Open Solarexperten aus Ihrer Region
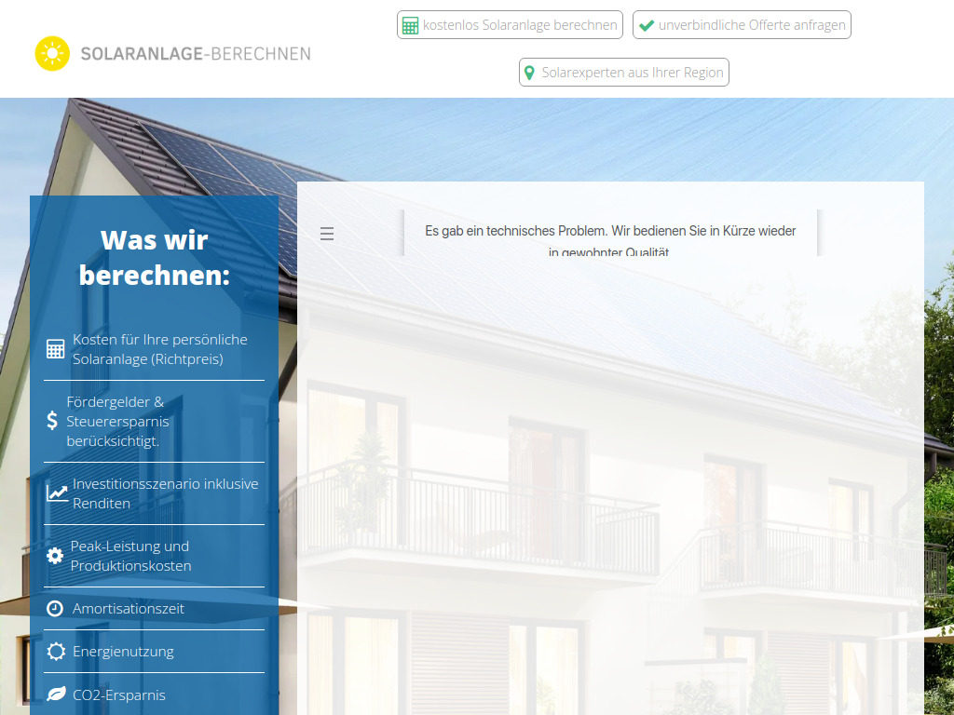 click(x=623, y=72)
